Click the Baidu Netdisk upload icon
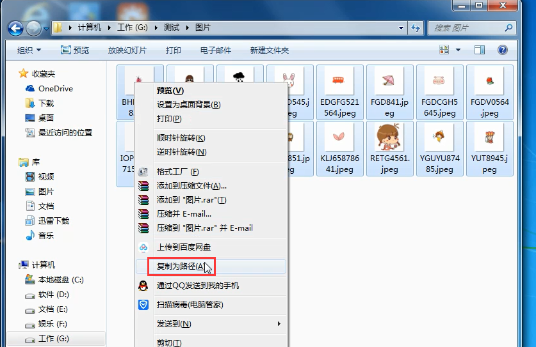The height and width of the screenshot is (347, 536). 143,247
